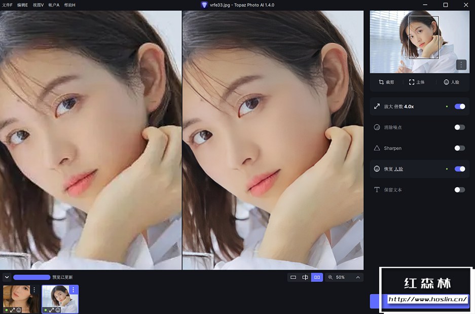Click the triangle Sharpen icon
The height and width of the screenshot is (314, 475).
click(x=377, y=148)
